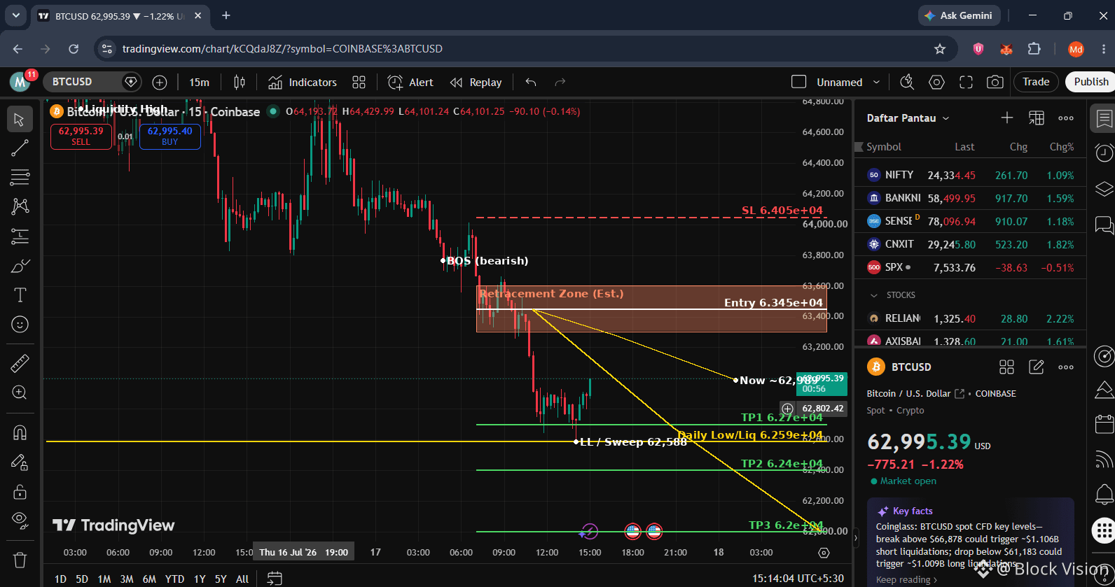Undo the last chart action
Screen dimensions: 1115x587
pyautogui.click(x=531, y=83)
